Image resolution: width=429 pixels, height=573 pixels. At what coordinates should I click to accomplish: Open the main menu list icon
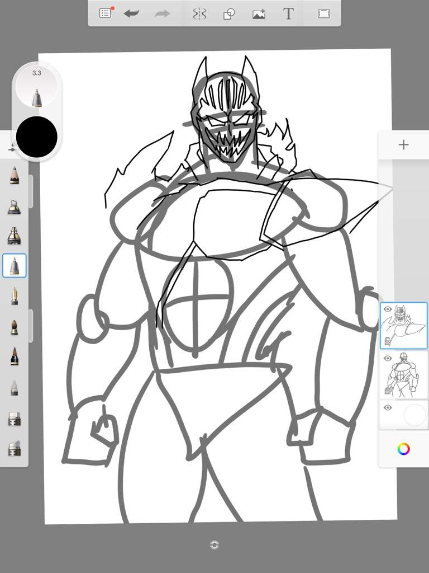pos(106,13)
